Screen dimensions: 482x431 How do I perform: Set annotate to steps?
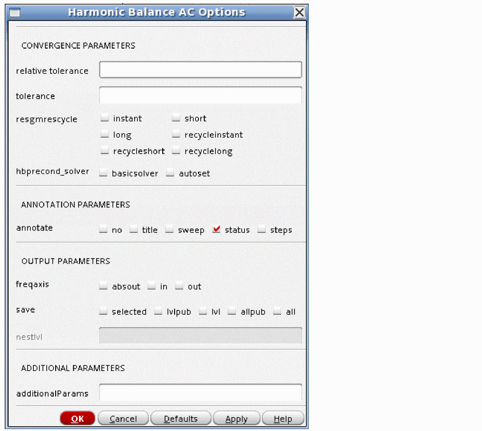point(262,229)
